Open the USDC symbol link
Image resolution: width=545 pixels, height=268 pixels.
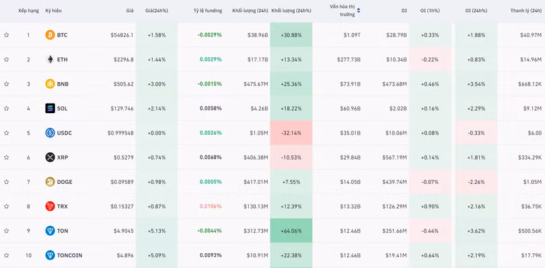point(65,133)
